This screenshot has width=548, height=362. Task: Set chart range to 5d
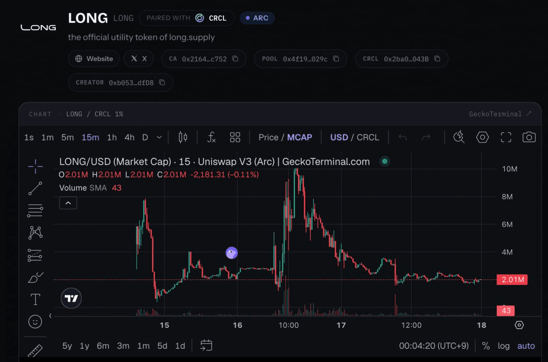coord(162,346)
